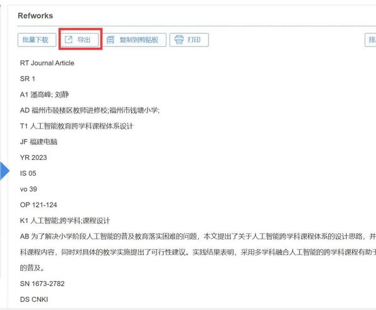Screen dimensions: 376x310
Task: Open the partially visible 排 button at right edge
Action: click(370, 40)
